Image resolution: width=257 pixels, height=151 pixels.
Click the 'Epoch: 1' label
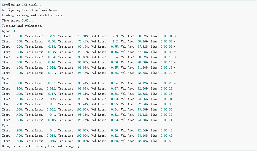coord(9,31)
